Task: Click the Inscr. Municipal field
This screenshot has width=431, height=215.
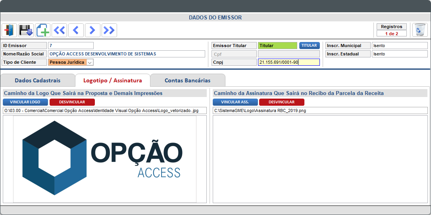Action: (400, 46)
